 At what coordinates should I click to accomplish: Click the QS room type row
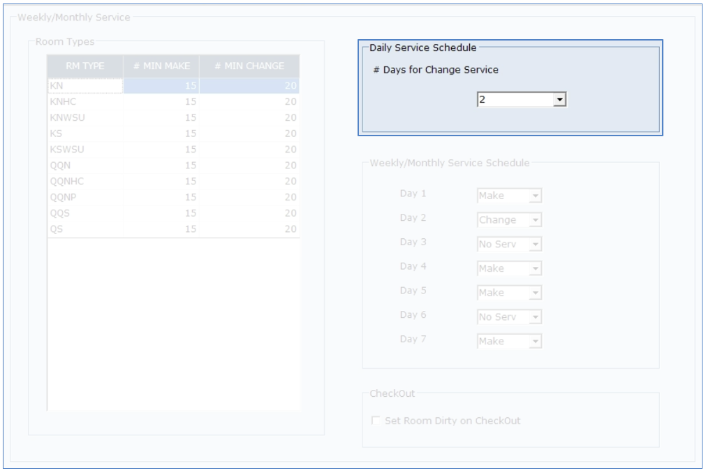pyautogui.click(x=85, y=228)
